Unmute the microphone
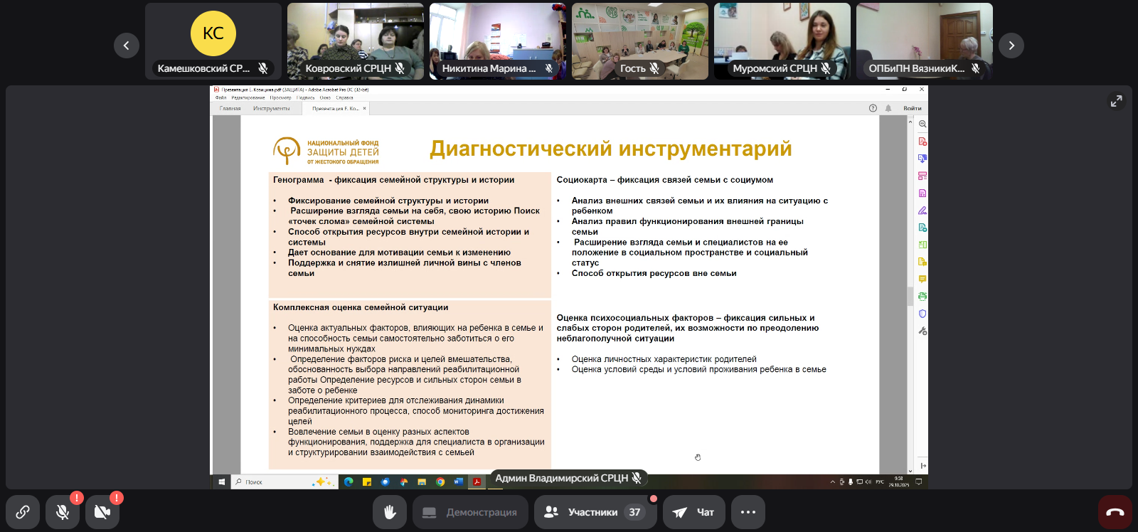Screen dimensions: 1138x532 (63, 512)
